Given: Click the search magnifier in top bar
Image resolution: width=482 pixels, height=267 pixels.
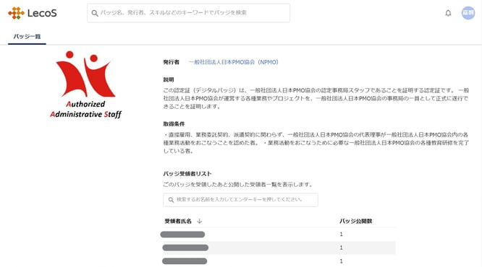Looking at the screenshot, I should click(95, 13).
